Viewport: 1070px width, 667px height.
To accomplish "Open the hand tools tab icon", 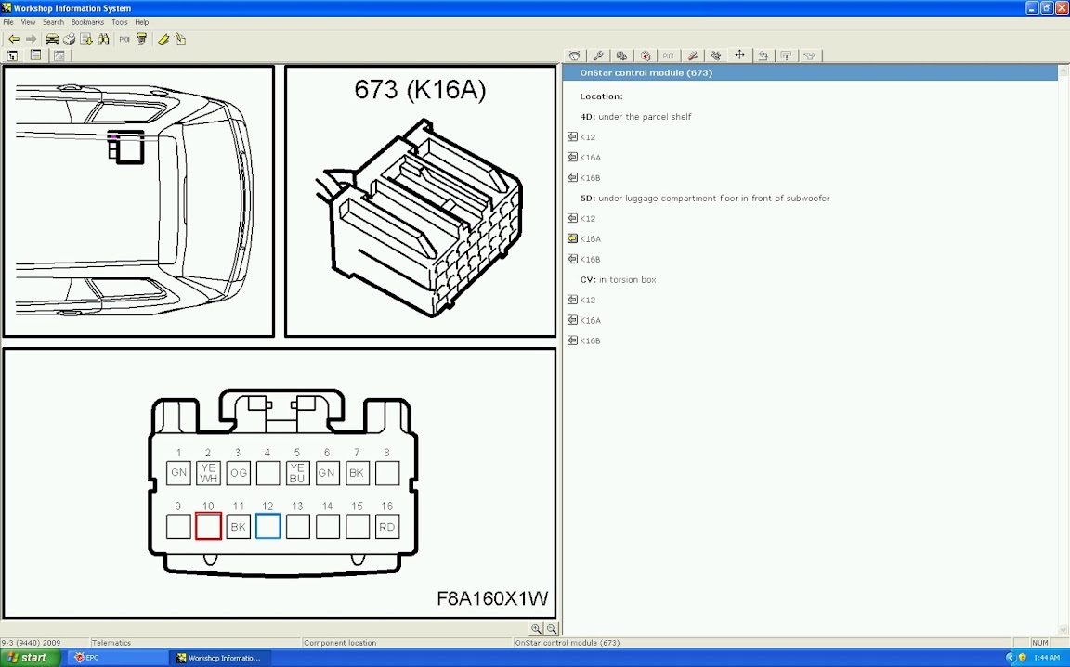I will click(716, 56).
